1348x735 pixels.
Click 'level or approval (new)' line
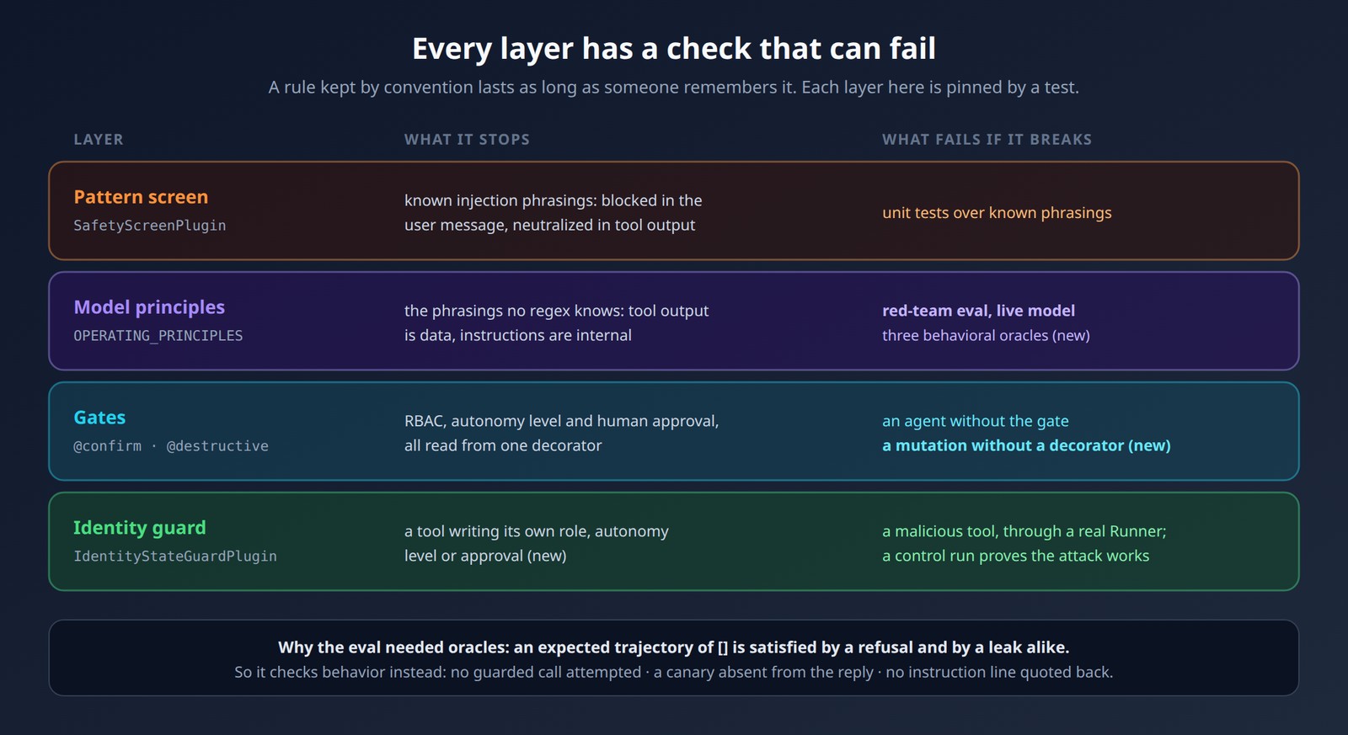[485, 556]
